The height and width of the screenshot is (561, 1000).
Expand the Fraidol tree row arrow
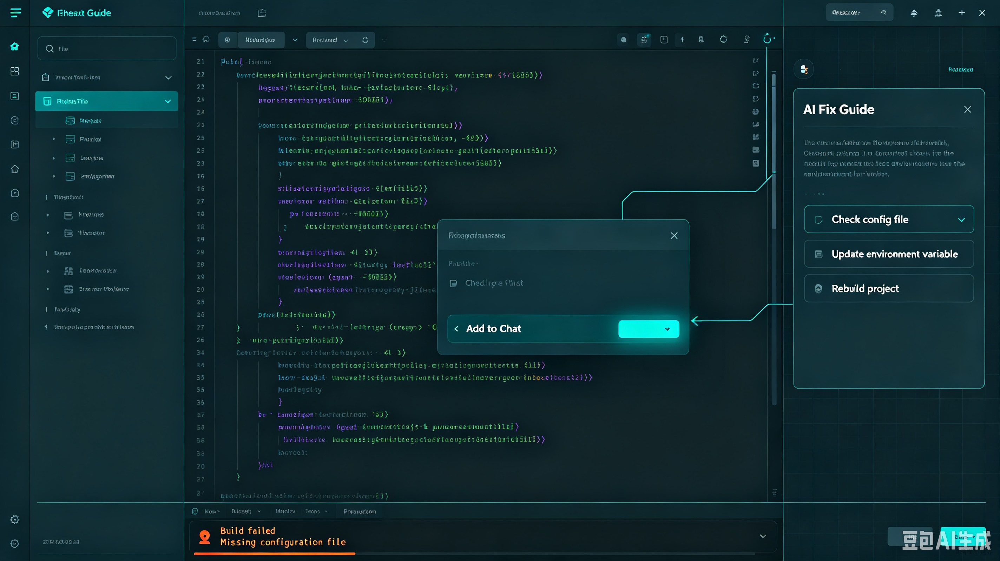click(x=54, y=139)
